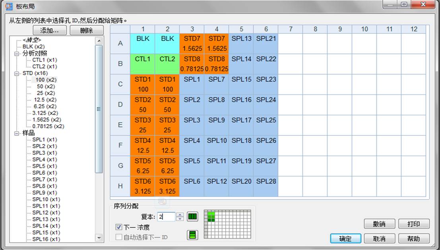The height and width of the screenshot is (250, 440).
Task: Decrease the 复本 replicate count
Action: pos(180,219)
